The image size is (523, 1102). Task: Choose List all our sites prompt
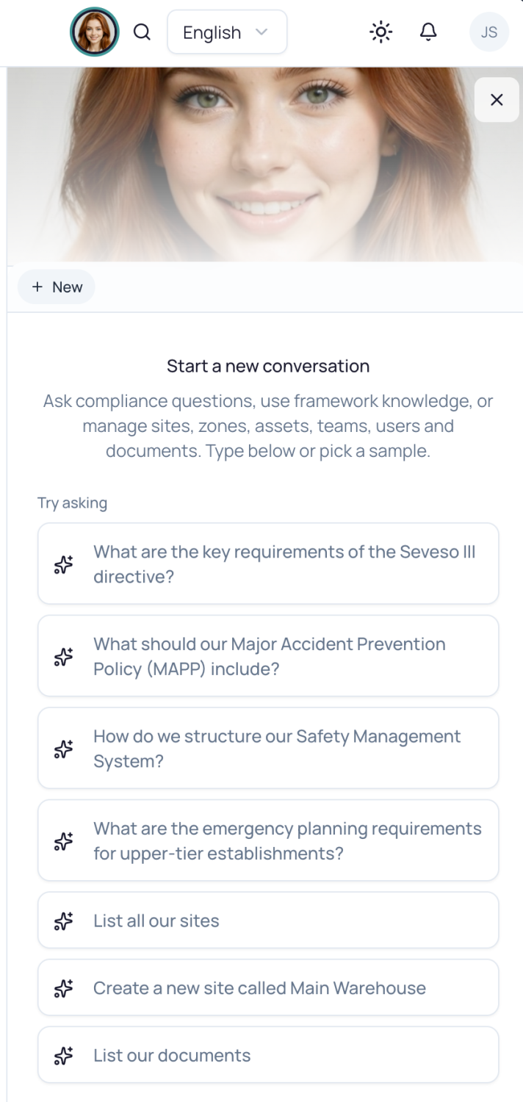[268, 921]
